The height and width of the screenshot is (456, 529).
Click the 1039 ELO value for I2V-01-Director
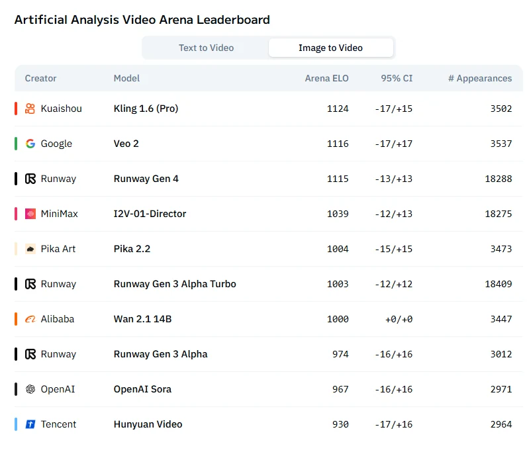click(x=338, y=214)
